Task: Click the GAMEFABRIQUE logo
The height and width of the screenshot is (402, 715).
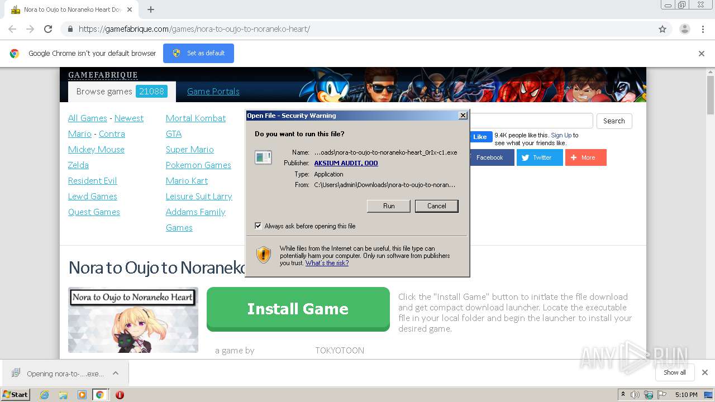Action: 103,75
